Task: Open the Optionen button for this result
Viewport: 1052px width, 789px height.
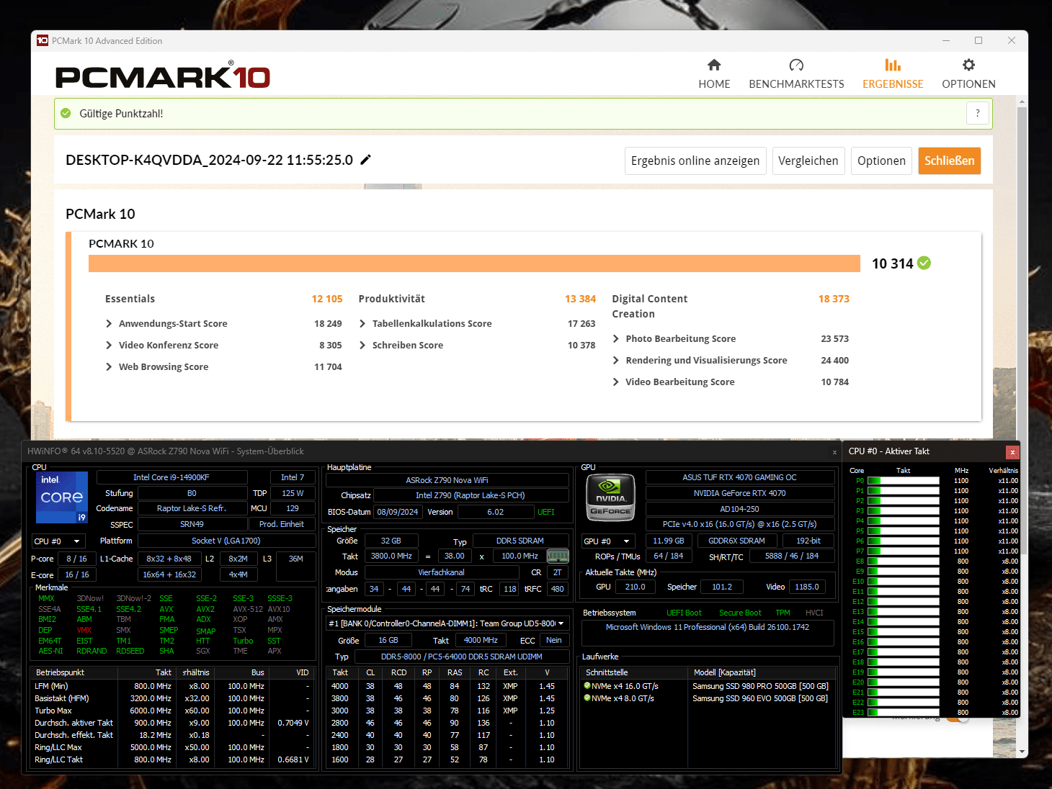Action: tap(881, 161)
